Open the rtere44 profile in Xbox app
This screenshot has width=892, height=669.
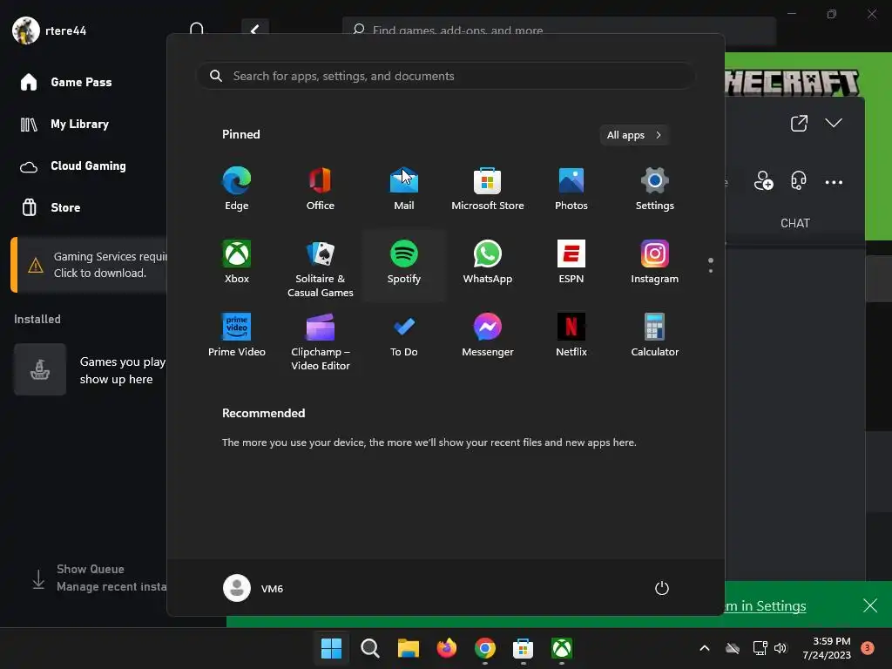pos(50,30)
